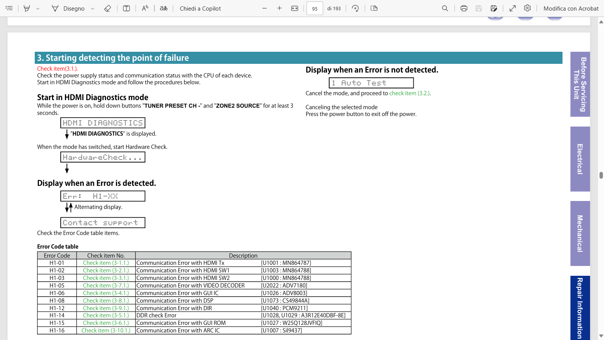Open Disegno pen options dropdown
Screen dimensions: 604x340
[92, 8]
